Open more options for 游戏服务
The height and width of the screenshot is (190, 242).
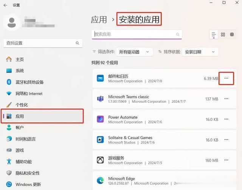click(x=226, y=160)
